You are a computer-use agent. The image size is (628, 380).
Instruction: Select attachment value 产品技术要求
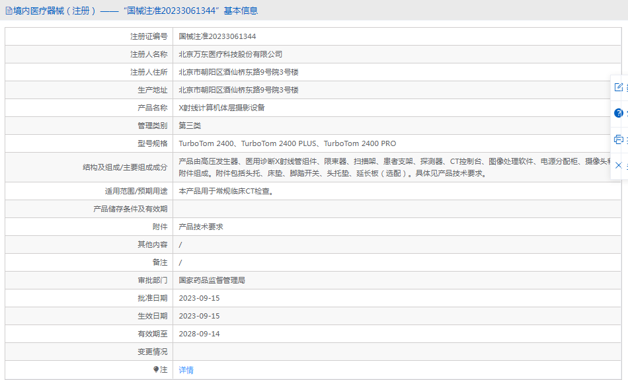point(201,227)
